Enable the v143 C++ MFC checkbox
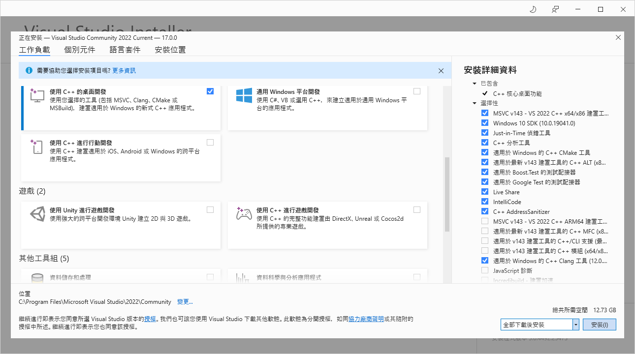The height and width of the screenshot is (354, 635). point(485,231)
